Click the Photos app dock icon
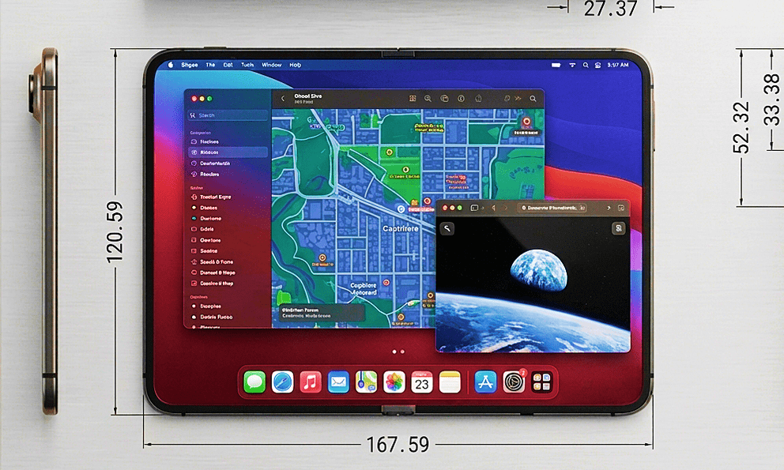Screen dimensions: 784x470 pos(394,382)
